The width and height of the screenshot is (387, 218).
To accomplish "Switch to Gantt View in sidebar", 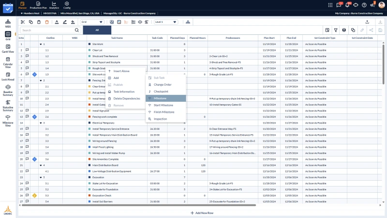I will pos(8,49).
